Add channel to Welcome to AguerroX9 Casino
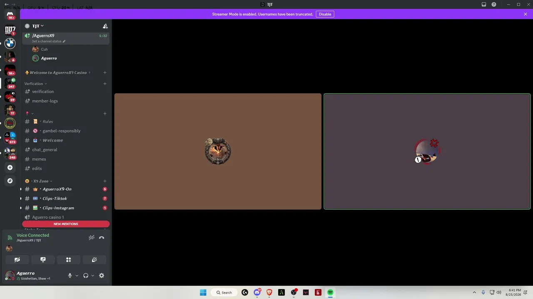 (x=105, y=73)
